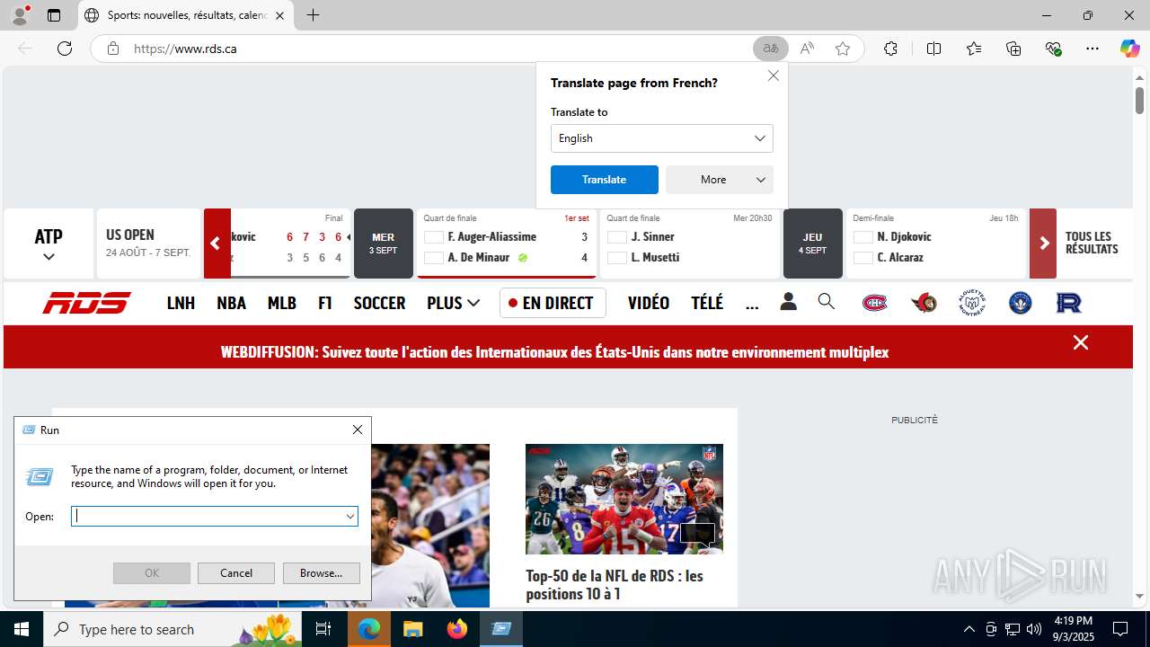This screenshot has height=647, width=1150.
Task: Open Windows Start menu
Action: [22, 629]
